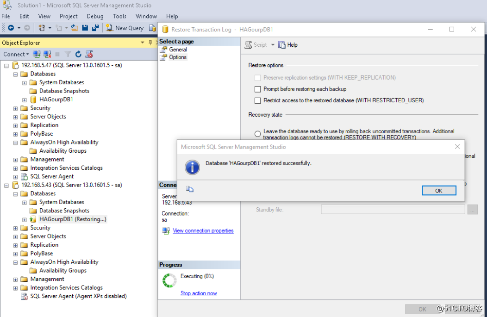Open the File menu
Image resolution: width=487 pixels, height=317 pixels.
[6, 16]
